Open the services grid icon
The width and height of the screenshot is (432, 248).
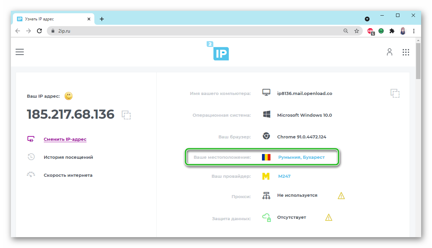[406, 52]
